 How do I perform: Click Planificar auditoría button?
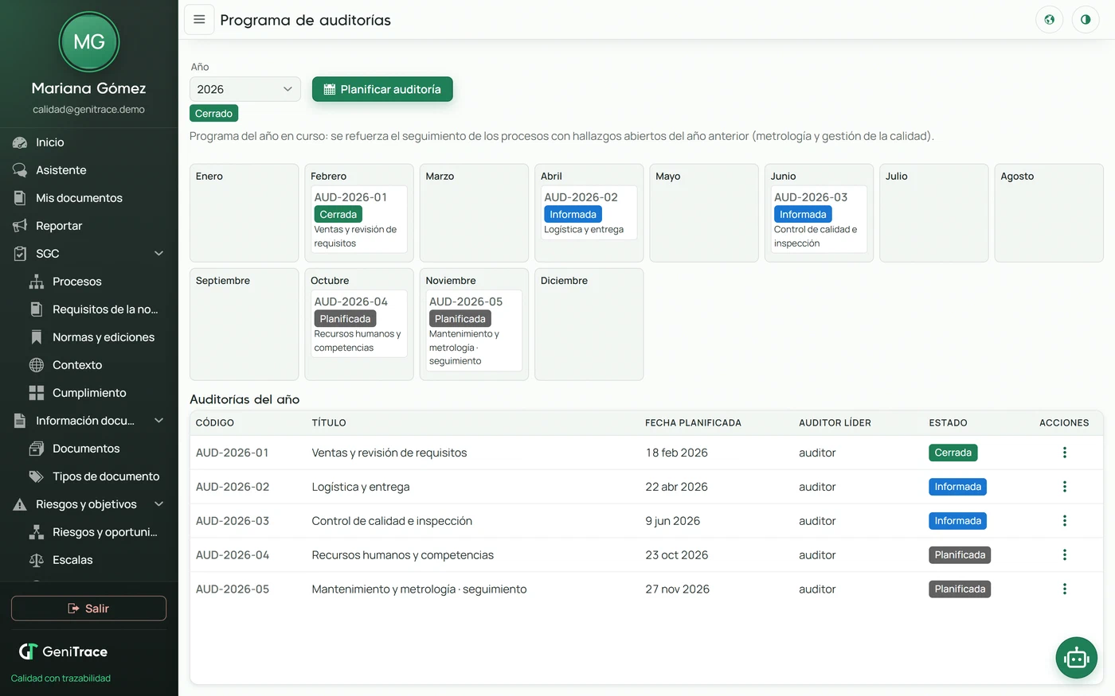click(x=382, y=89)
